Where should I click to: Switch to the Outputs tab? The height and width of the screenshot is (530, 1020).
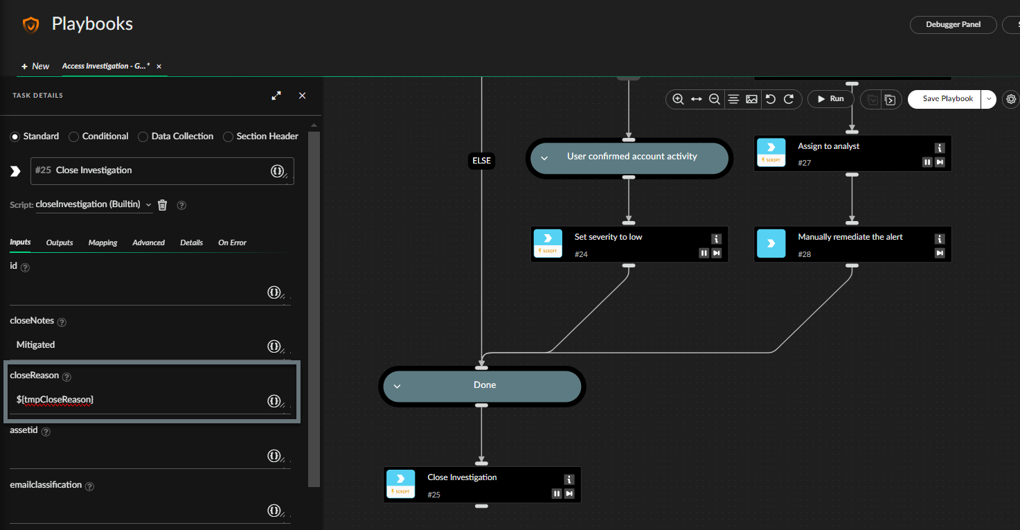tap(60, 242)
